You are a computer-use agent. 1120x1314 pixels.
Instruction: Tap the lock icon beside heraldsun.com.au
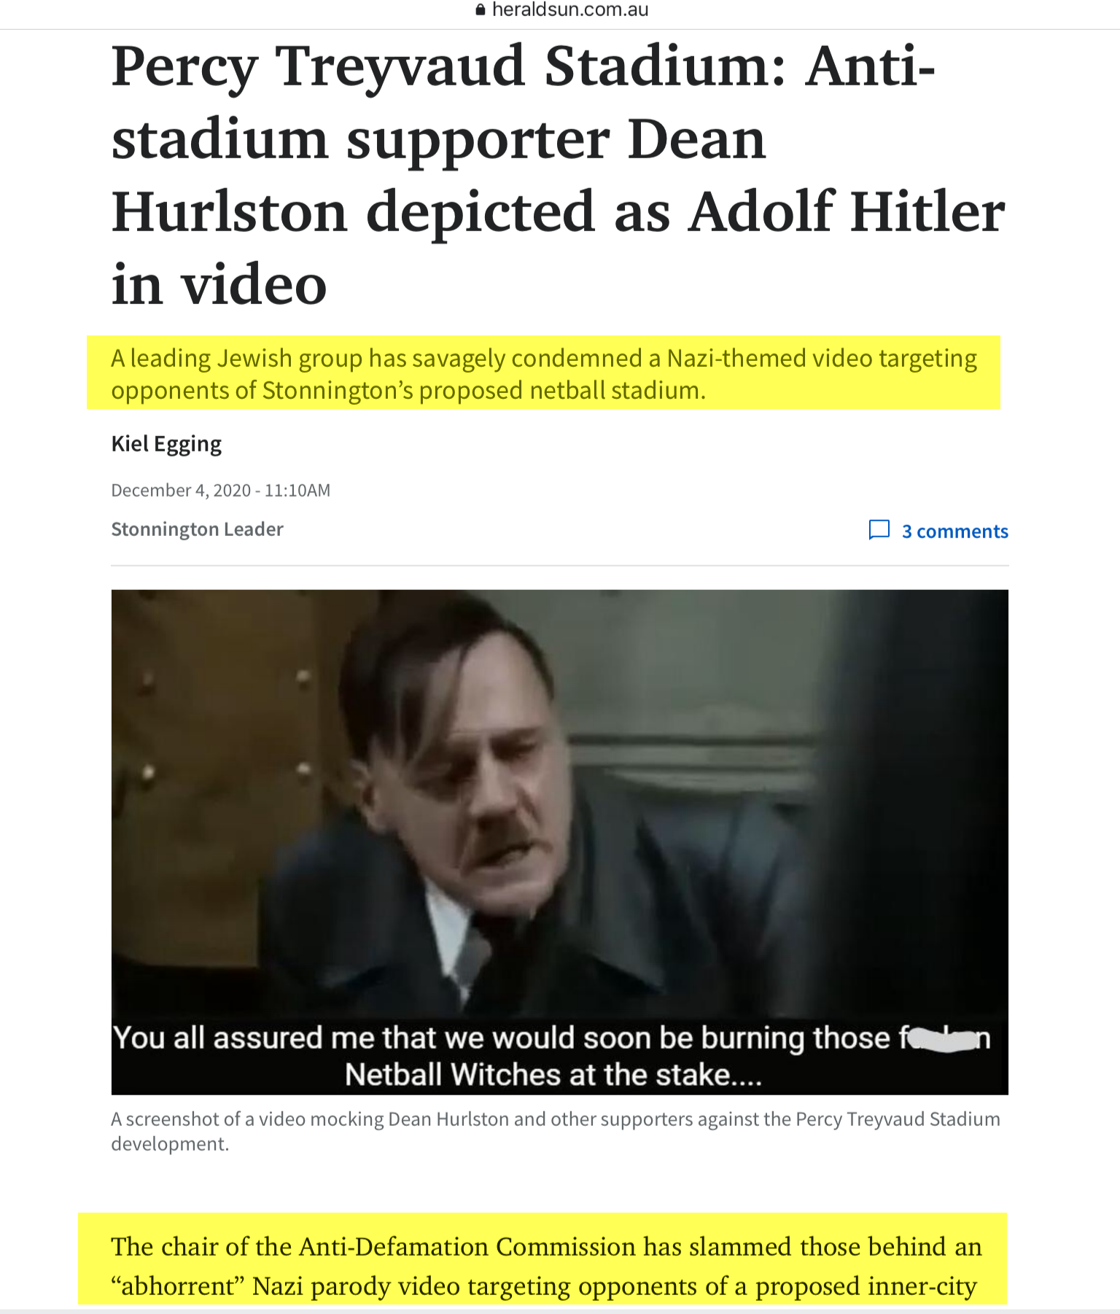(x=480, y=10)
